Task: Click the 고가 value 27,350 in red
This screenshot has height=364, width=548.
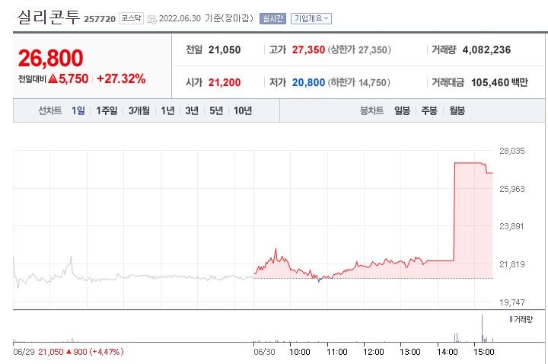Action: (x=308, y=50)
